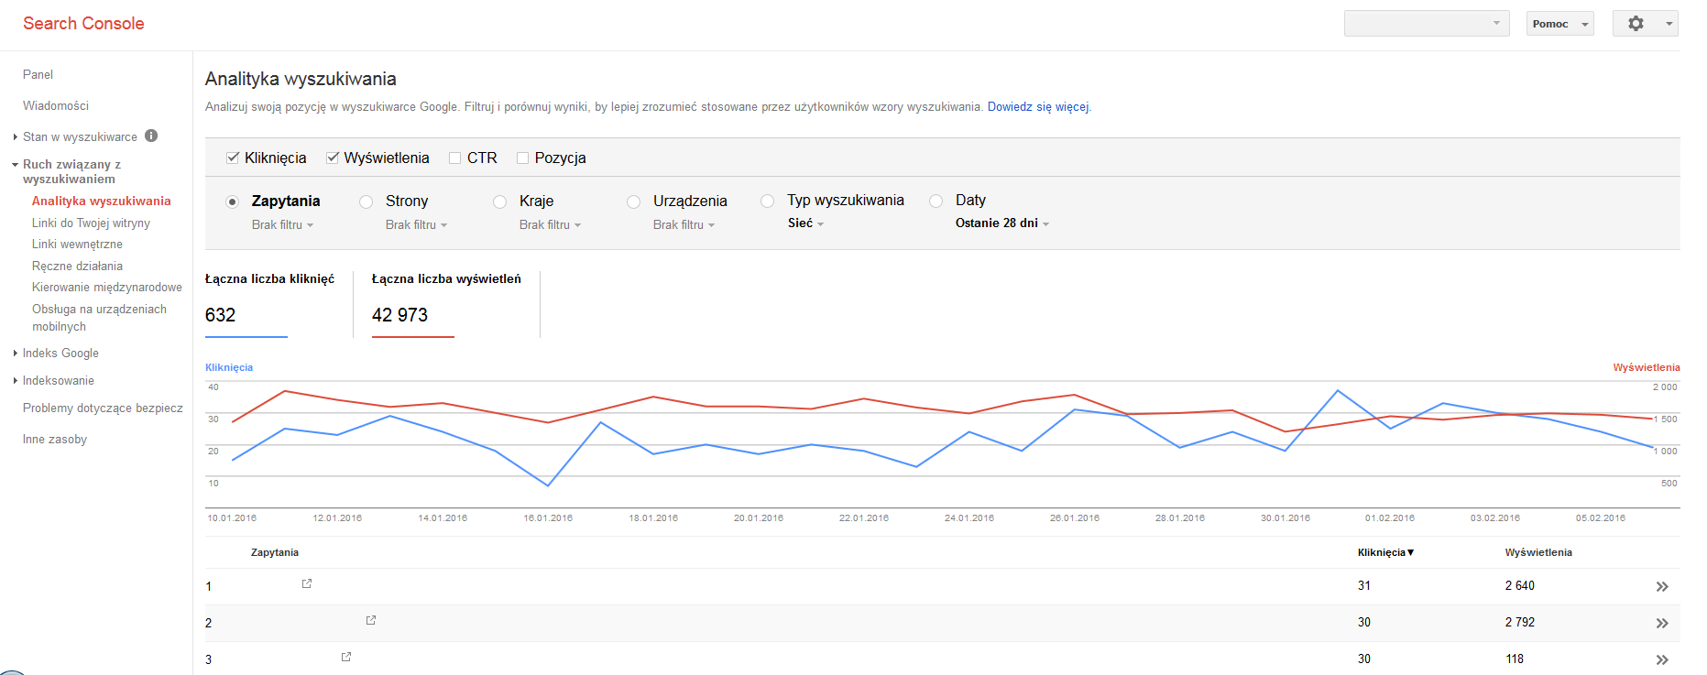Click the red Wyświetlenia chart legend label

click(1647, 367)
